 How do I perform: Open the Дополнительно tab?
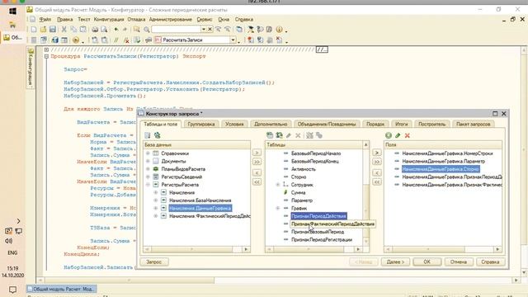(271, 124)
